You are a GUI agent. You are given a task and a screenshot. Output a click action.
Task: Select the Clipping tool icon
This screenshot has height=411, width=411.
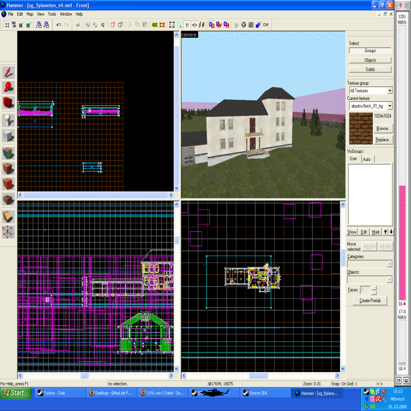pos(9,217)
